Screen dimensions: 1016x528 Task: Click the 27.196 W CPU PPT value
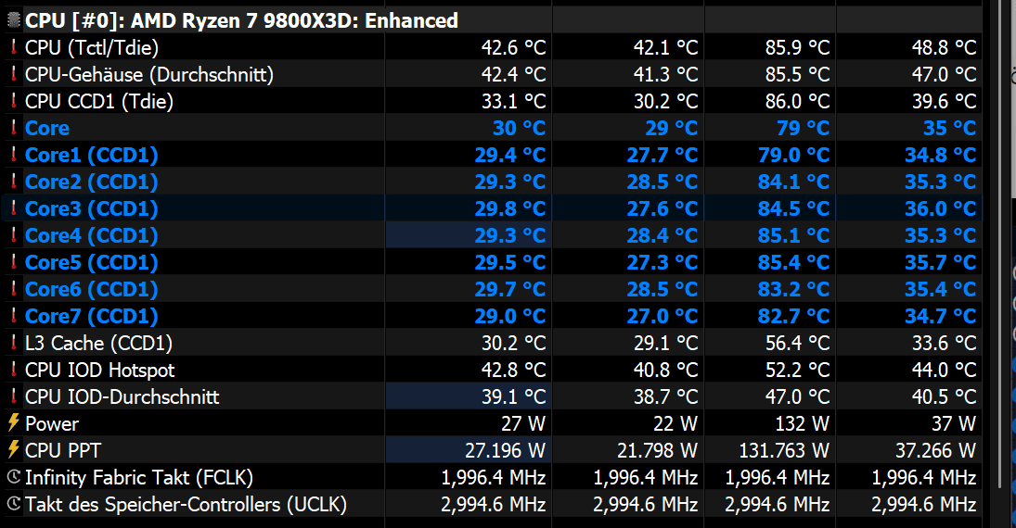coord(506,450)
